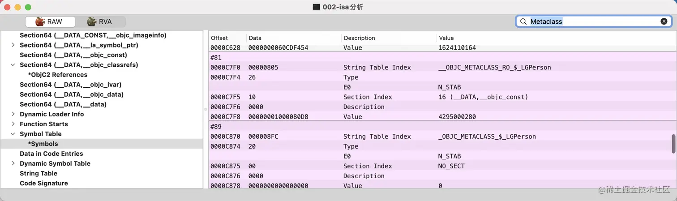Switch to RAW address mode

pyautogui.click(x=50, y=21)
